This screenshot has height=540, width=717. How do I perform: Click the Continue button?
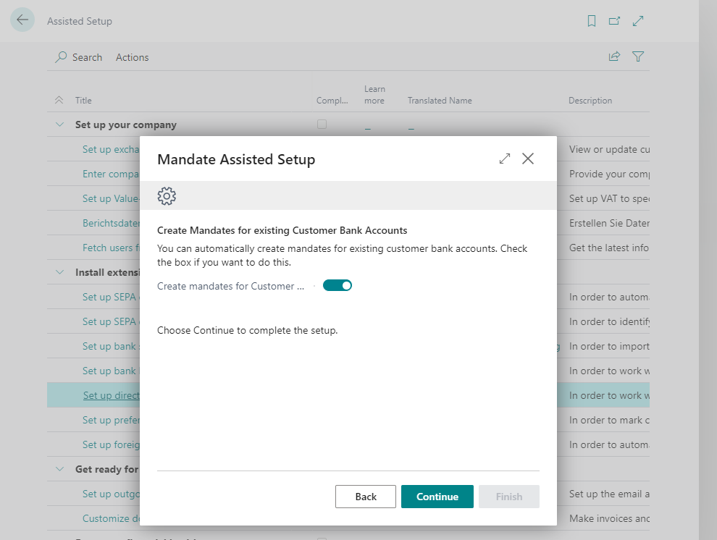point(437,497)
